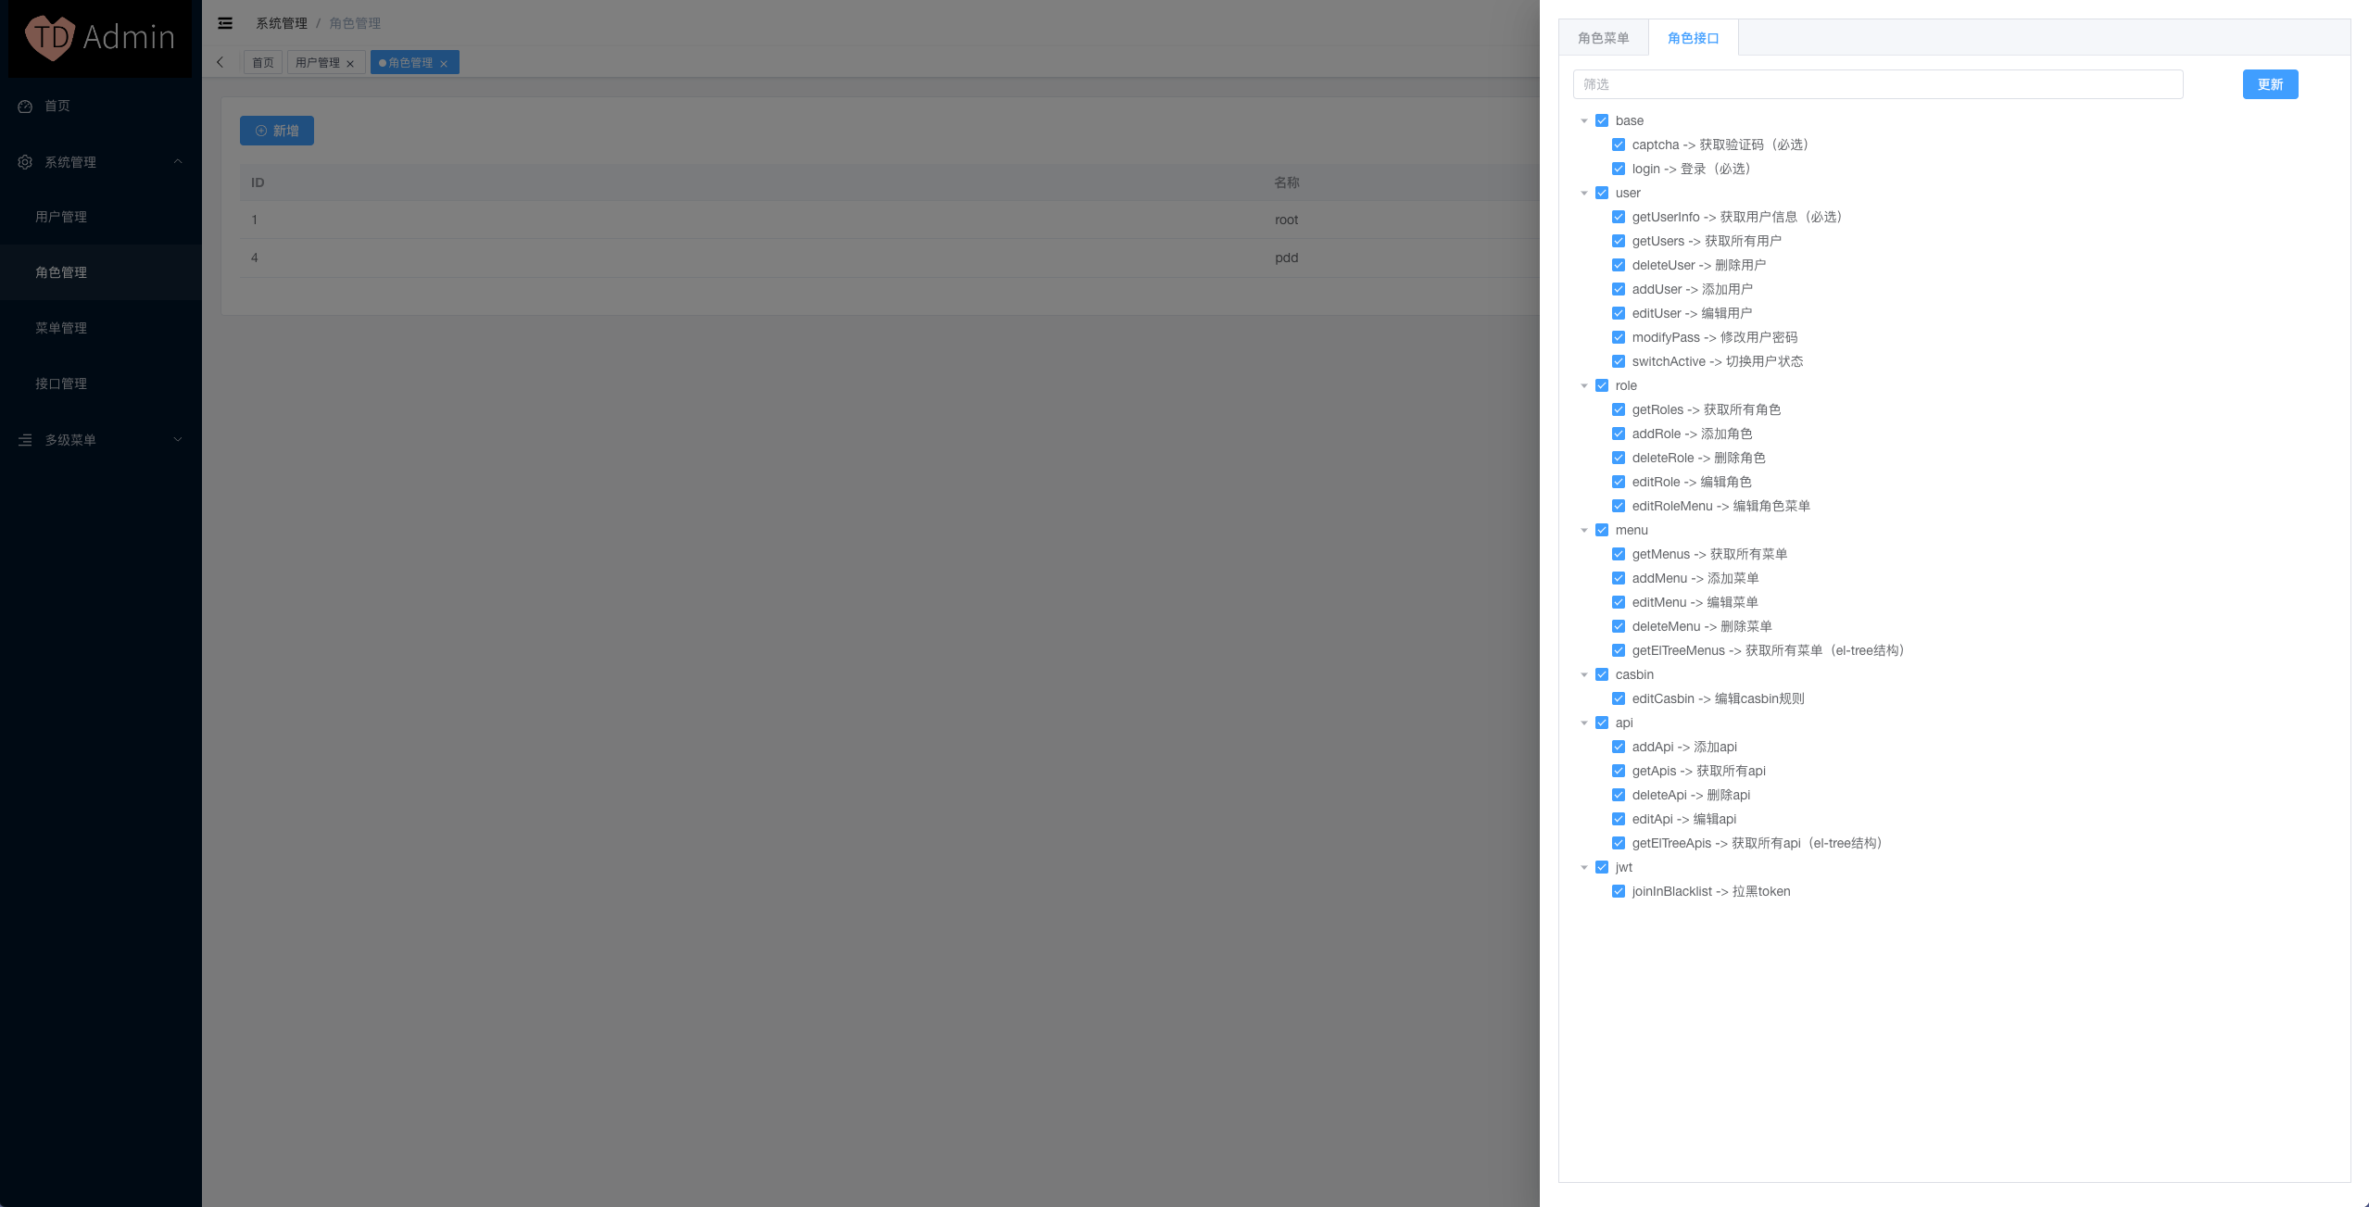Image resolution: width=2369 pixels, height=1207 pixels.
Task: Click the dashboard icon beside 首页
Action: tap(25, 107)
